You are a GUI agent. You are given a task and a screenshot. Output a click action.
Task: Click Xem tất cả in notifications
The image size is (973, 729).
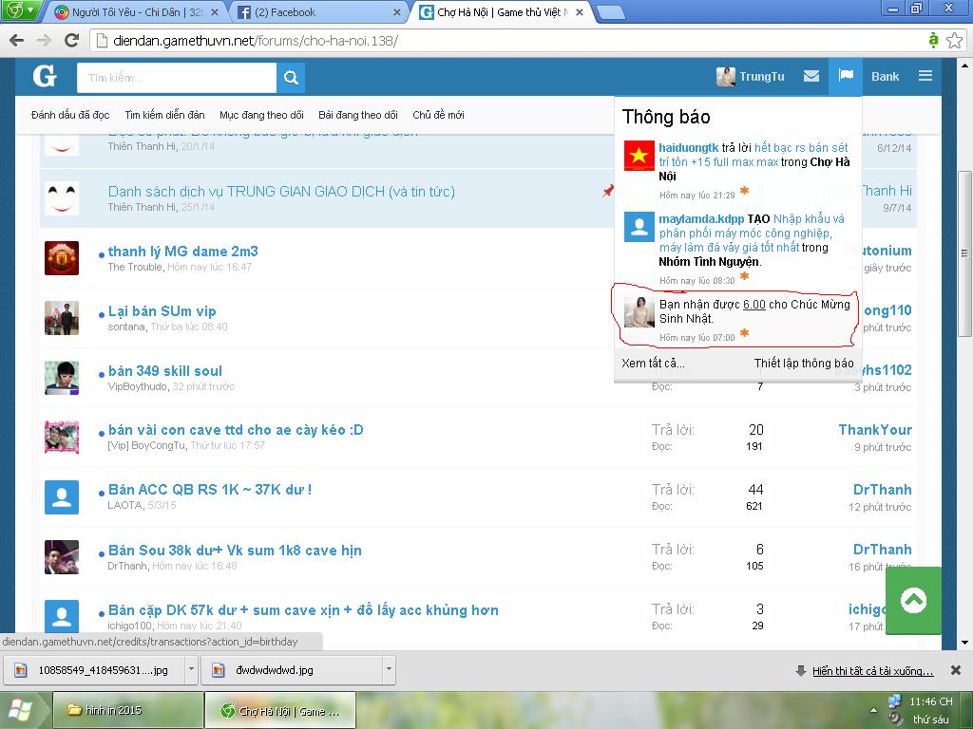[653, 364]
